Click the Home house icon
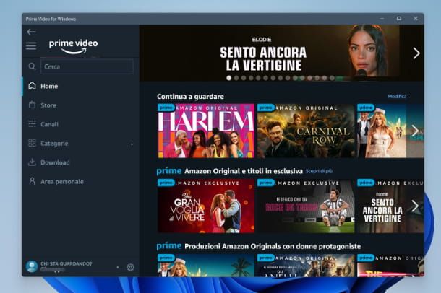The width and height of the screenshot is (441, 293). pyautogui.click(x=32, y=86)
